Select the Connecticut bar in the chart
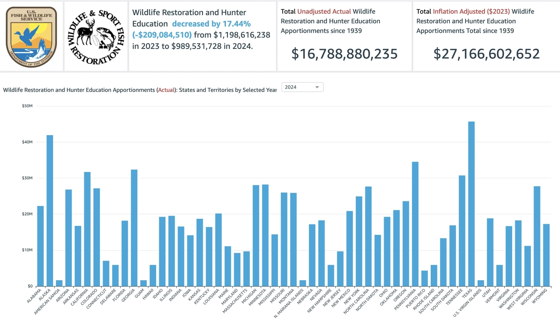 tap(106, 273)
